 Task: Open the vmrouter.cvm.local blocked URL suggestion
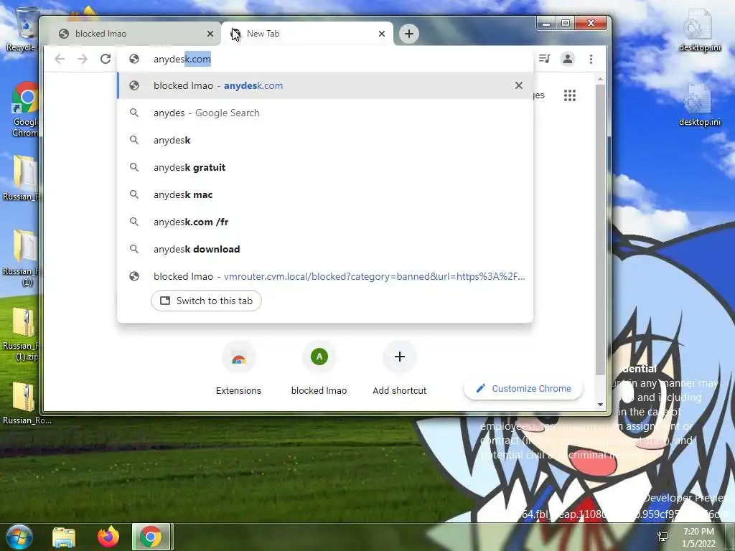pos(325,276)
